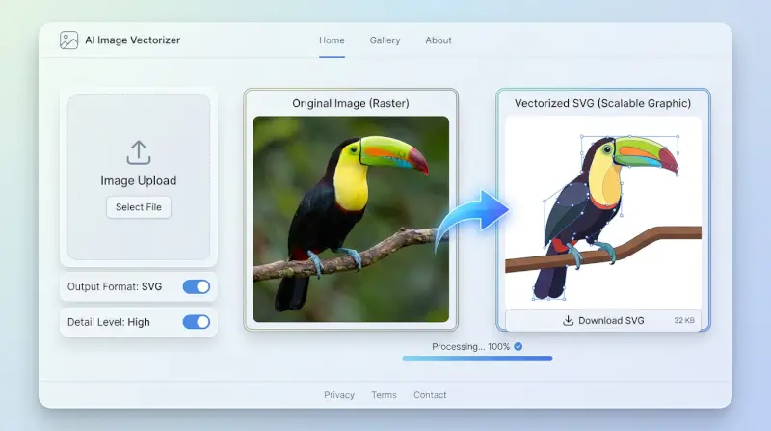
Task: Toggle the Detail Level High switch
Action: point(197,322)
